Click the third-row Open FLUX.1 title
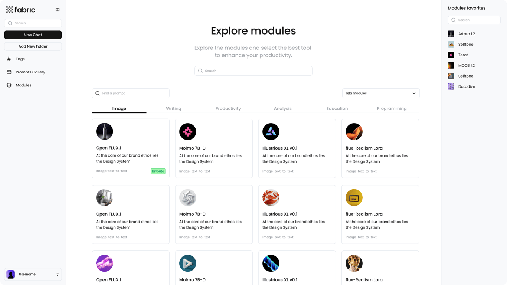 coord(108,280)
